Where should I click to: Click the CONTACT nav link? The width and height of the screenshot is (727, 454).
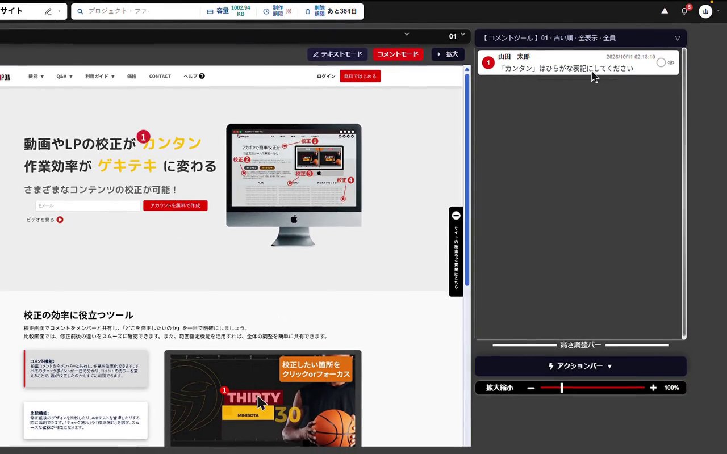coord(160,76)
